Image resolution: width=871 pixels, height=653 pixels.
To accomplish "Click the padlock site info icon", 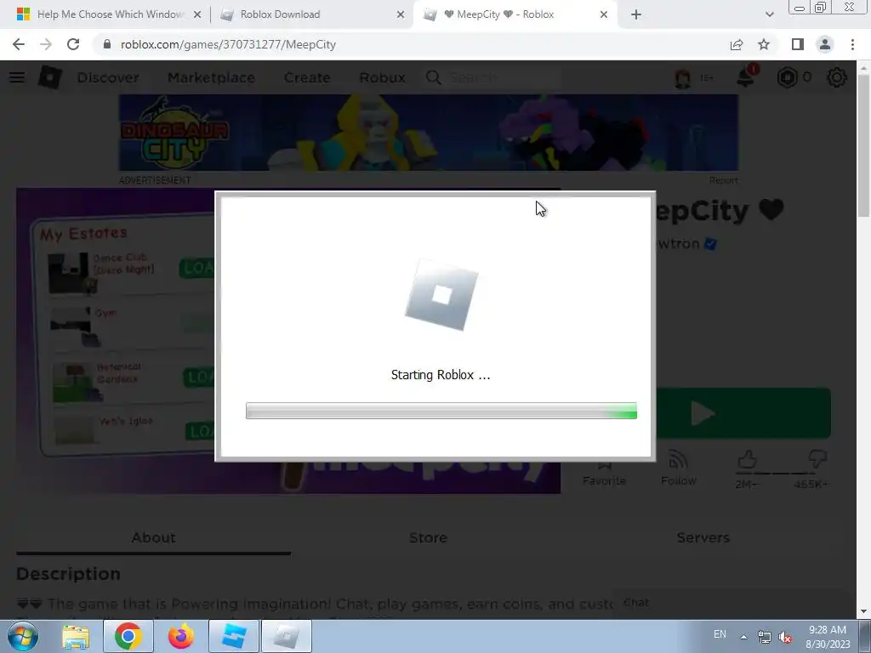I will [107, 44].
